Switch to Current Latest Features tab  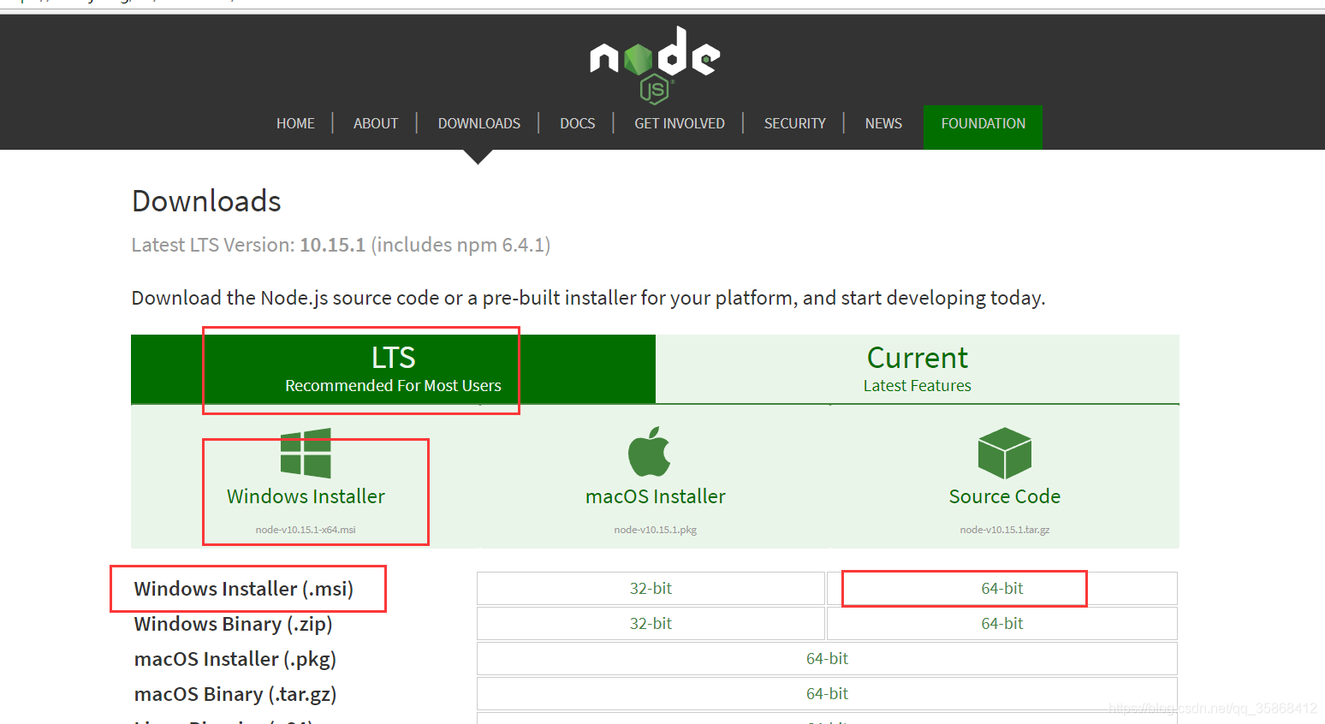[918, 369]
